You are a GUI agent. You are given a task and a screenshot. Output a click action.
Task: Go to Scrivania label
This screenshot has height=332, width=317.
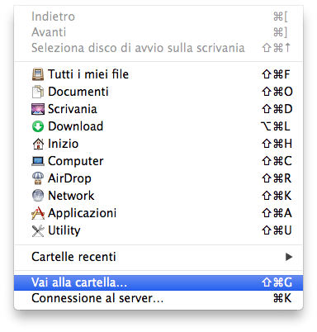tap(73, 109)
